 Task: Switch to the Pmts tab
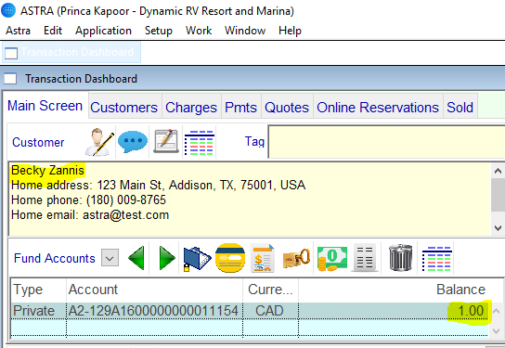241,108
